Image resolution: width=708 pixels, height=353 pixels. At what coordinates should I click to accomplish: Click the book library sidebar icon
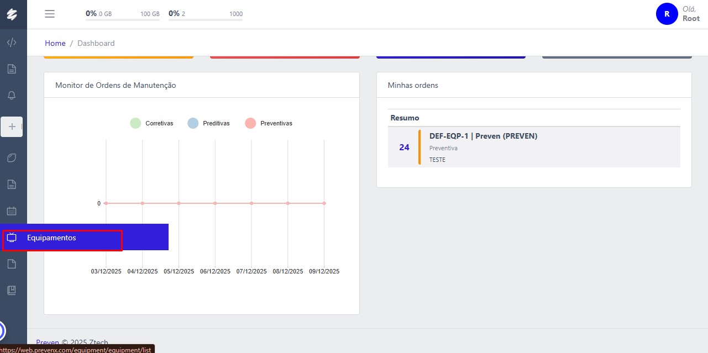coord(12,290)
